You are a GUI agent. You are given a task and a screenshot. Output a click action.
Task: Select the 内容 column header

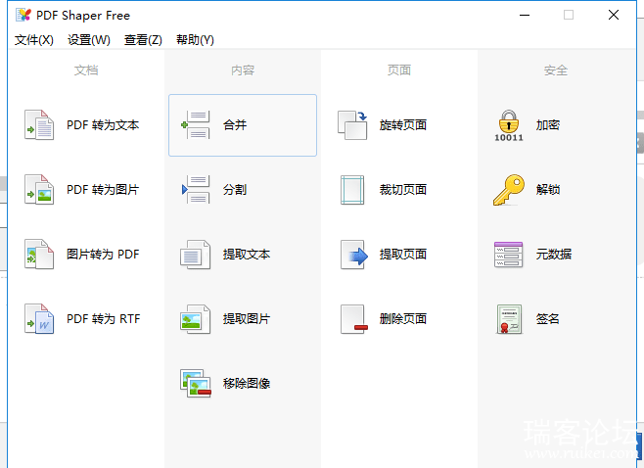click(x=243, y=70)
